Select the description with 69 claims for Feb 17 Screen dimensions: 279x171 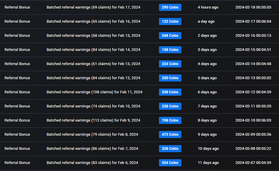pos(93,7)
